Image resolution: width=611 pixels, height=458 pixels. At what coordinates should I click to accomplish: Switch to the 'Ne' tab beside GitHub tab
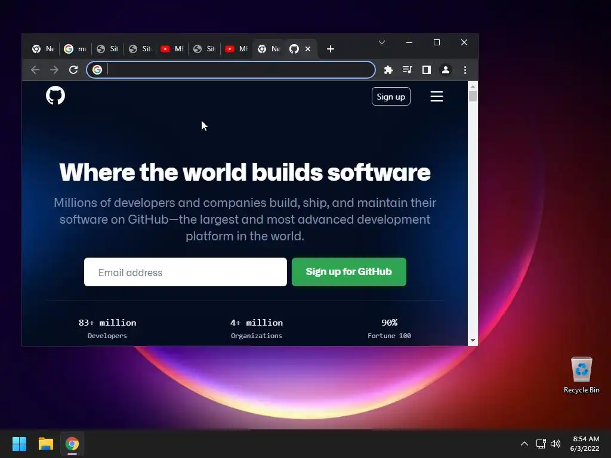269,49
